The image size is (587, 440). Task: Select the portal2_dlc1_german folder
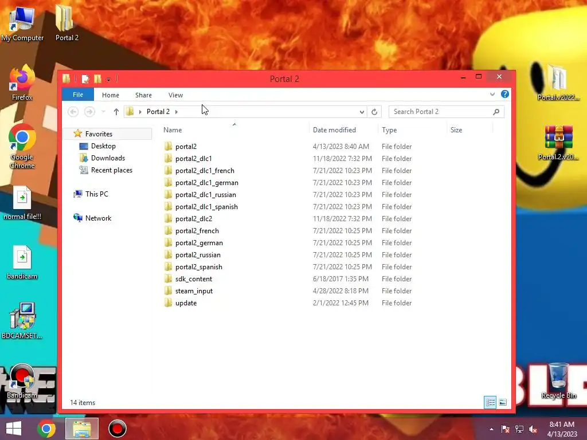coord(206,183)
